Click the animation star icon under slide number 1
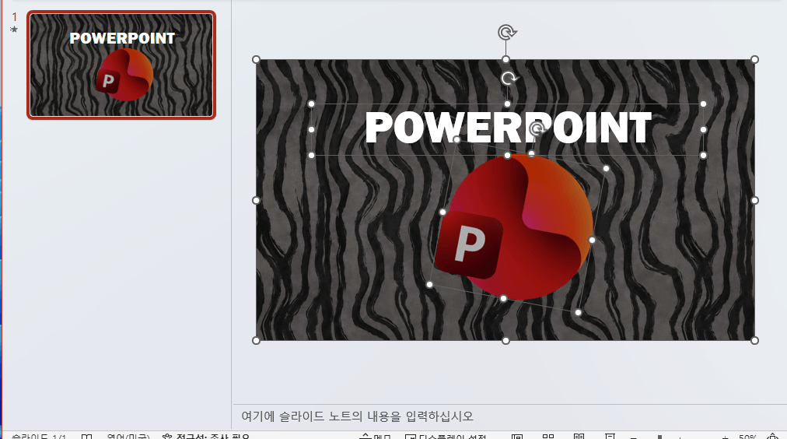 [14, 30]
